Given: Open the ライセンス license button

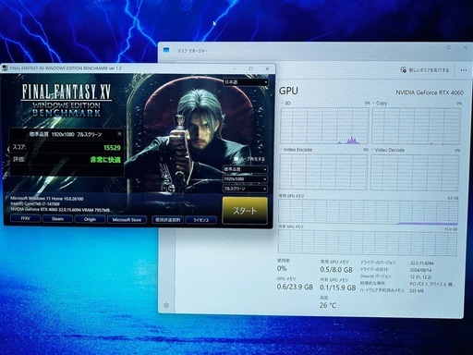Looking at the screenshot, I should [x=201, y=220].
